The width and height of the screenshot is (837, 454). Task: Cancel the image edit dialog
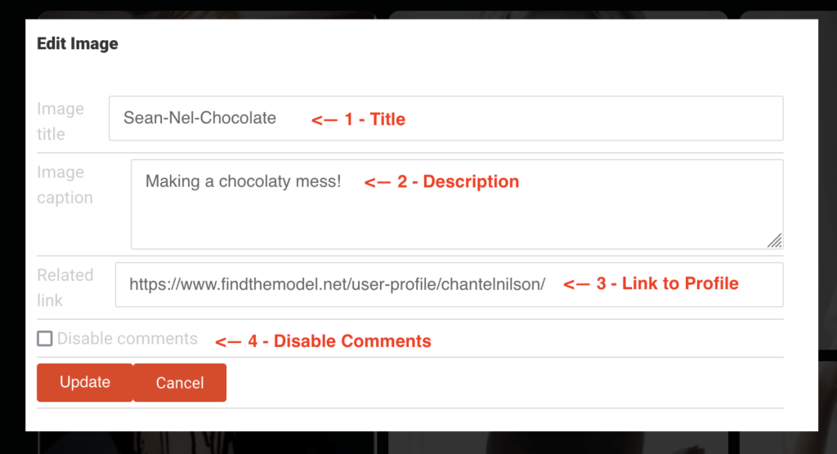[x=180, y=382]
